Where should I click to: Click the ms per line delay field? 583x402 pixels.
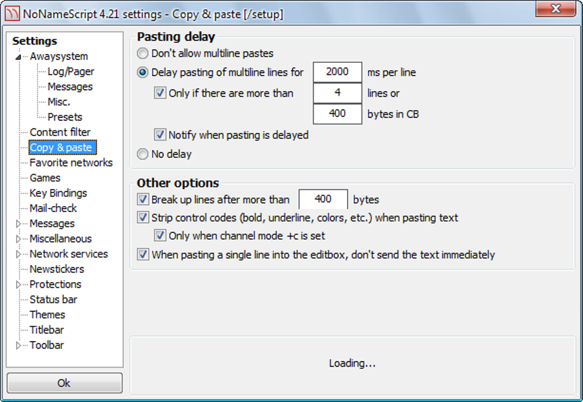click(337, 72)
